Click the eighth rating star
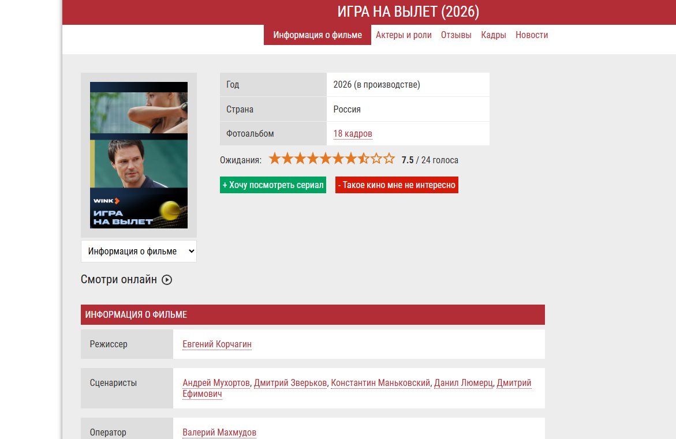 point(364,159)
